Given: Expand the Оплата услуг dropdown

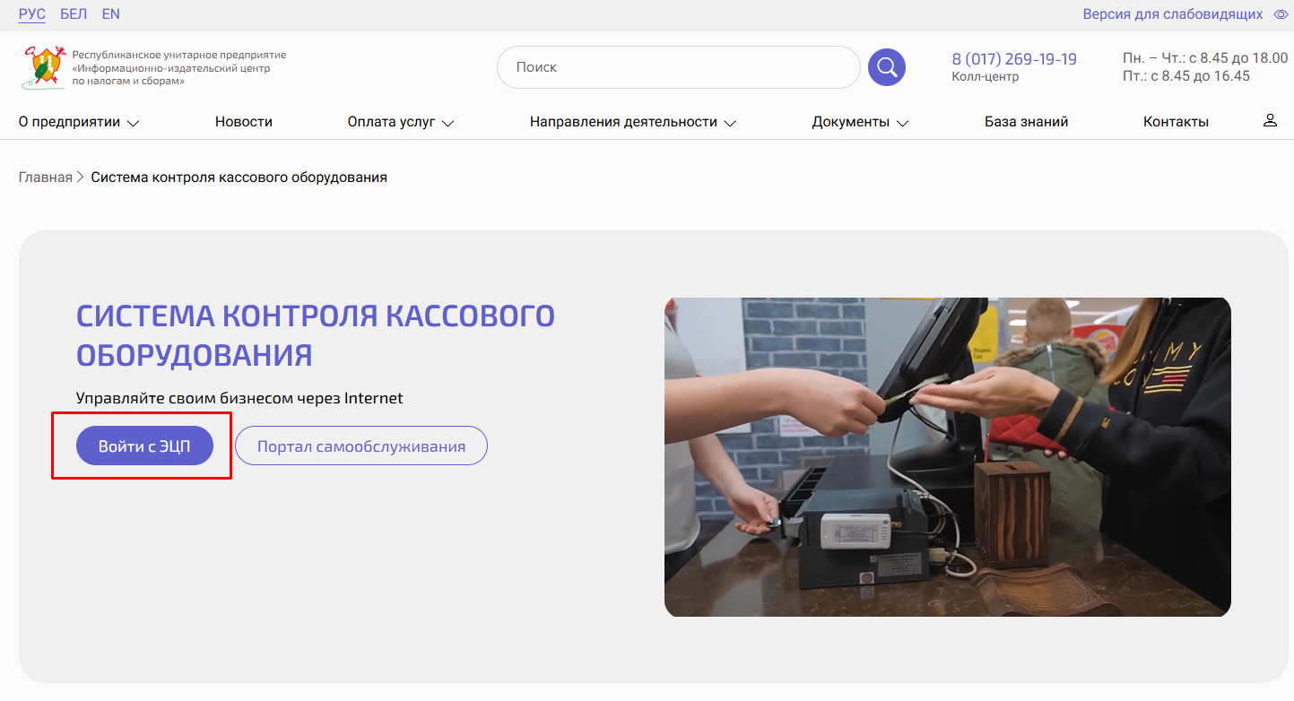Looking at the screenshot, I should pyautogui.click(x=400, y=122).
